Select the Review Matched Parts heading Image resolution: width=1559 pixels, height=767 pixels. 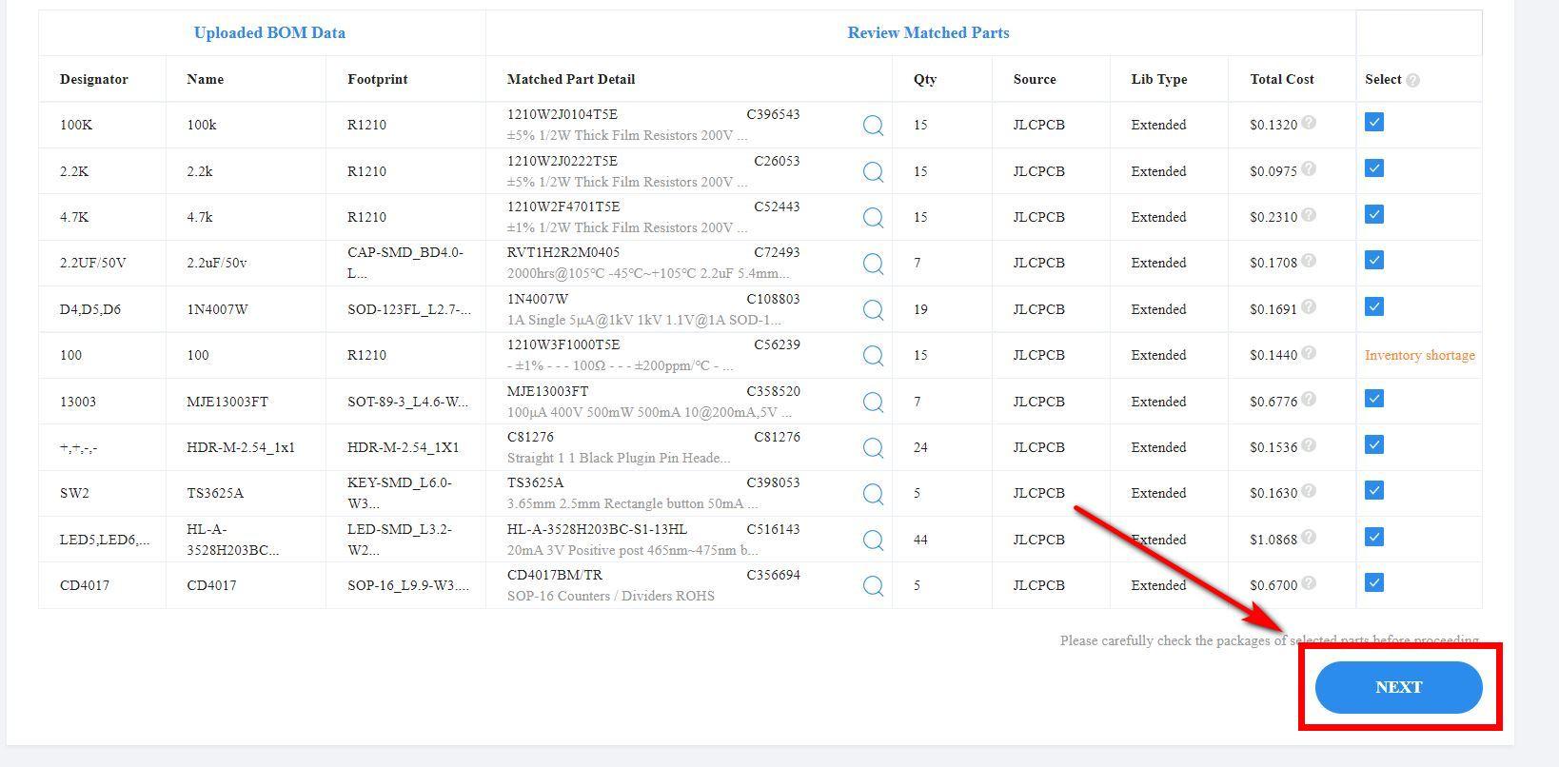pyautogui.click(x=928, y=32)
